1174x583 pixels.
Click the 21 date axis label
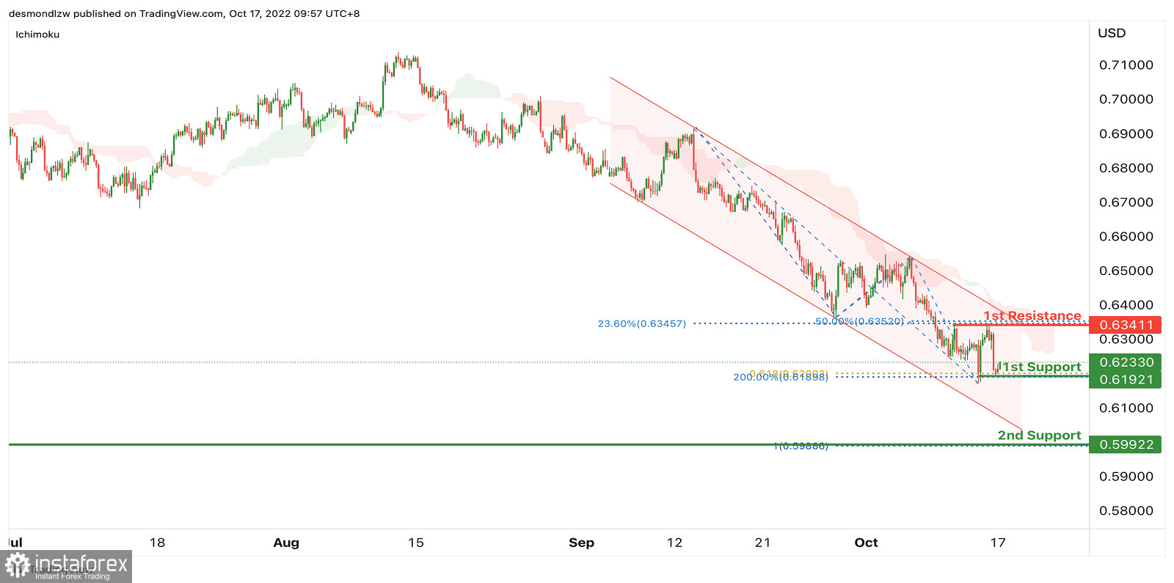tap(763, 543)
